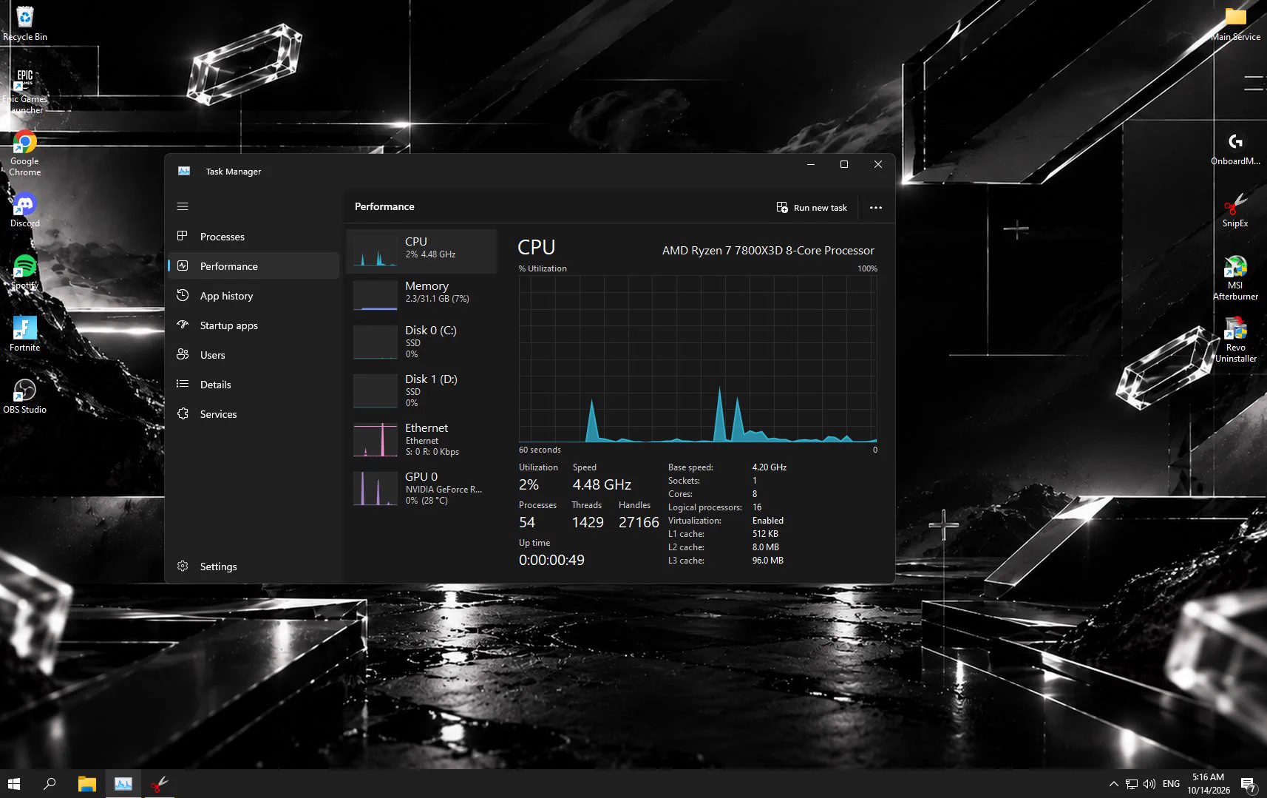
Task: Click the Task Manager taskbar icon
Action: 123,784
